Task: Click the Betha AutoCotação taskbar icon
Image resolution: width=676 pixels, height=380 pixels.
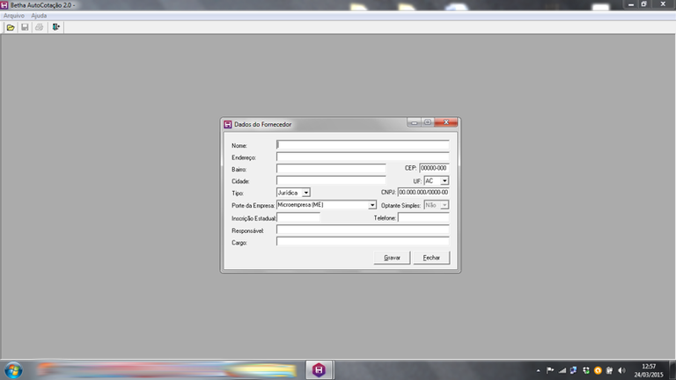Action: 319,369
